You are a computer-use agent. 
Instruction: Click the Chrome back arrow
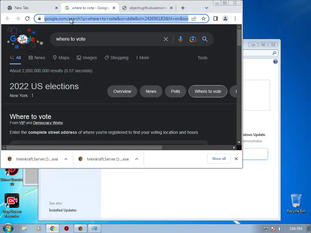tap(8, 19)
